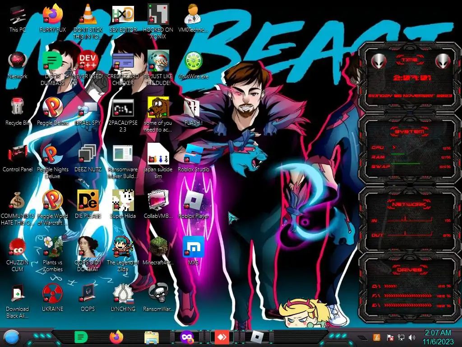Image resolution: width=462 pixels, height=347 pixels.
Task: Launch Roblox Studio from the desktop
Action: (x=193, y=154)
